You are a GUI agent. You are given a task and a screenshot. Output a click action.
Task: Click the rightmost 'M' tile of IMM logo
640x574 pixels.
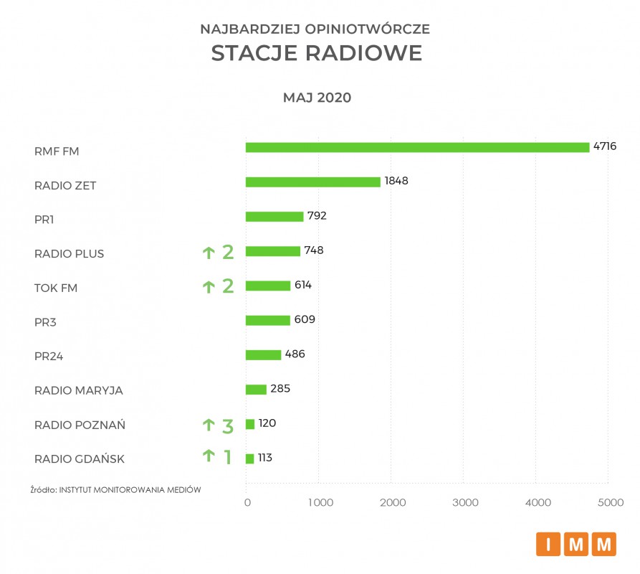pyautogui.click(x=605, y=545)
